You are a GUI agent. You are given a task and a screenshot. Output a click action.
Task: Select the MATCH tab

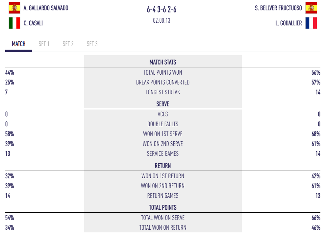(18, 44)
